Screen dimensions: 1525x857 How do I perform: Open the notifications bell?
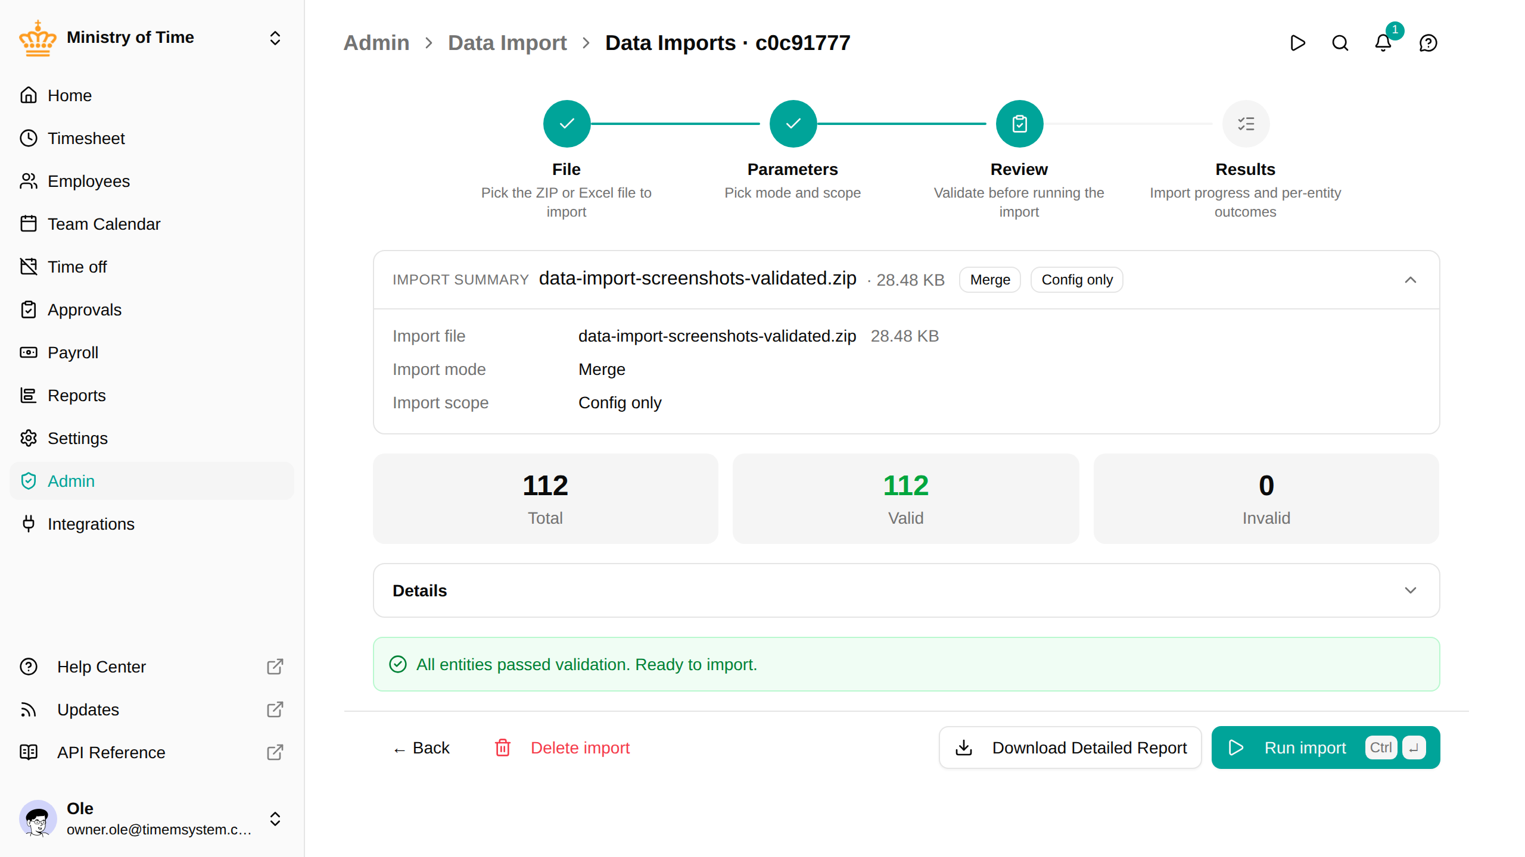(1383, 43)
